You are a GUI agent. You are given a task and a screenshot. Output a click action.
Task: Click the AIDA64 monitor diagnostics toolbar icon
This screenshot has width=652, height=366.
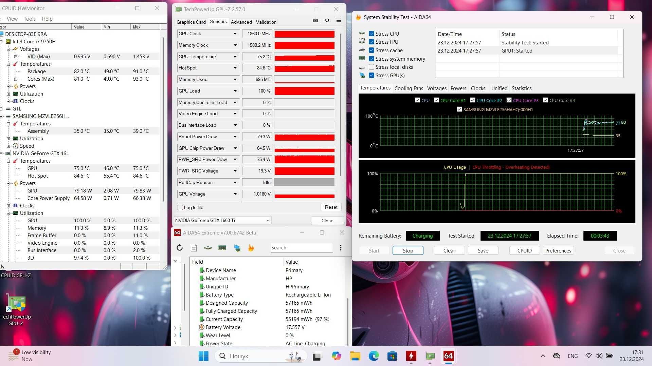pos(237,248)
